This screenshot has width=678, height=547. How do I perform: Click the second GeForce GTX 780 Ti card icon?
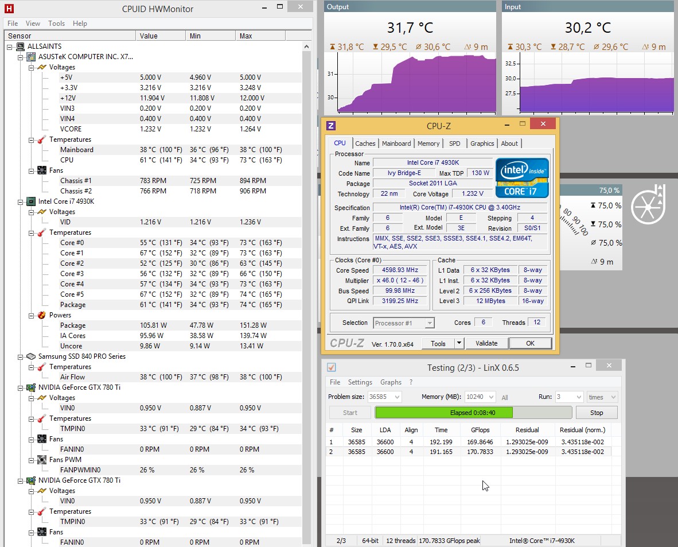click(31, 480)
